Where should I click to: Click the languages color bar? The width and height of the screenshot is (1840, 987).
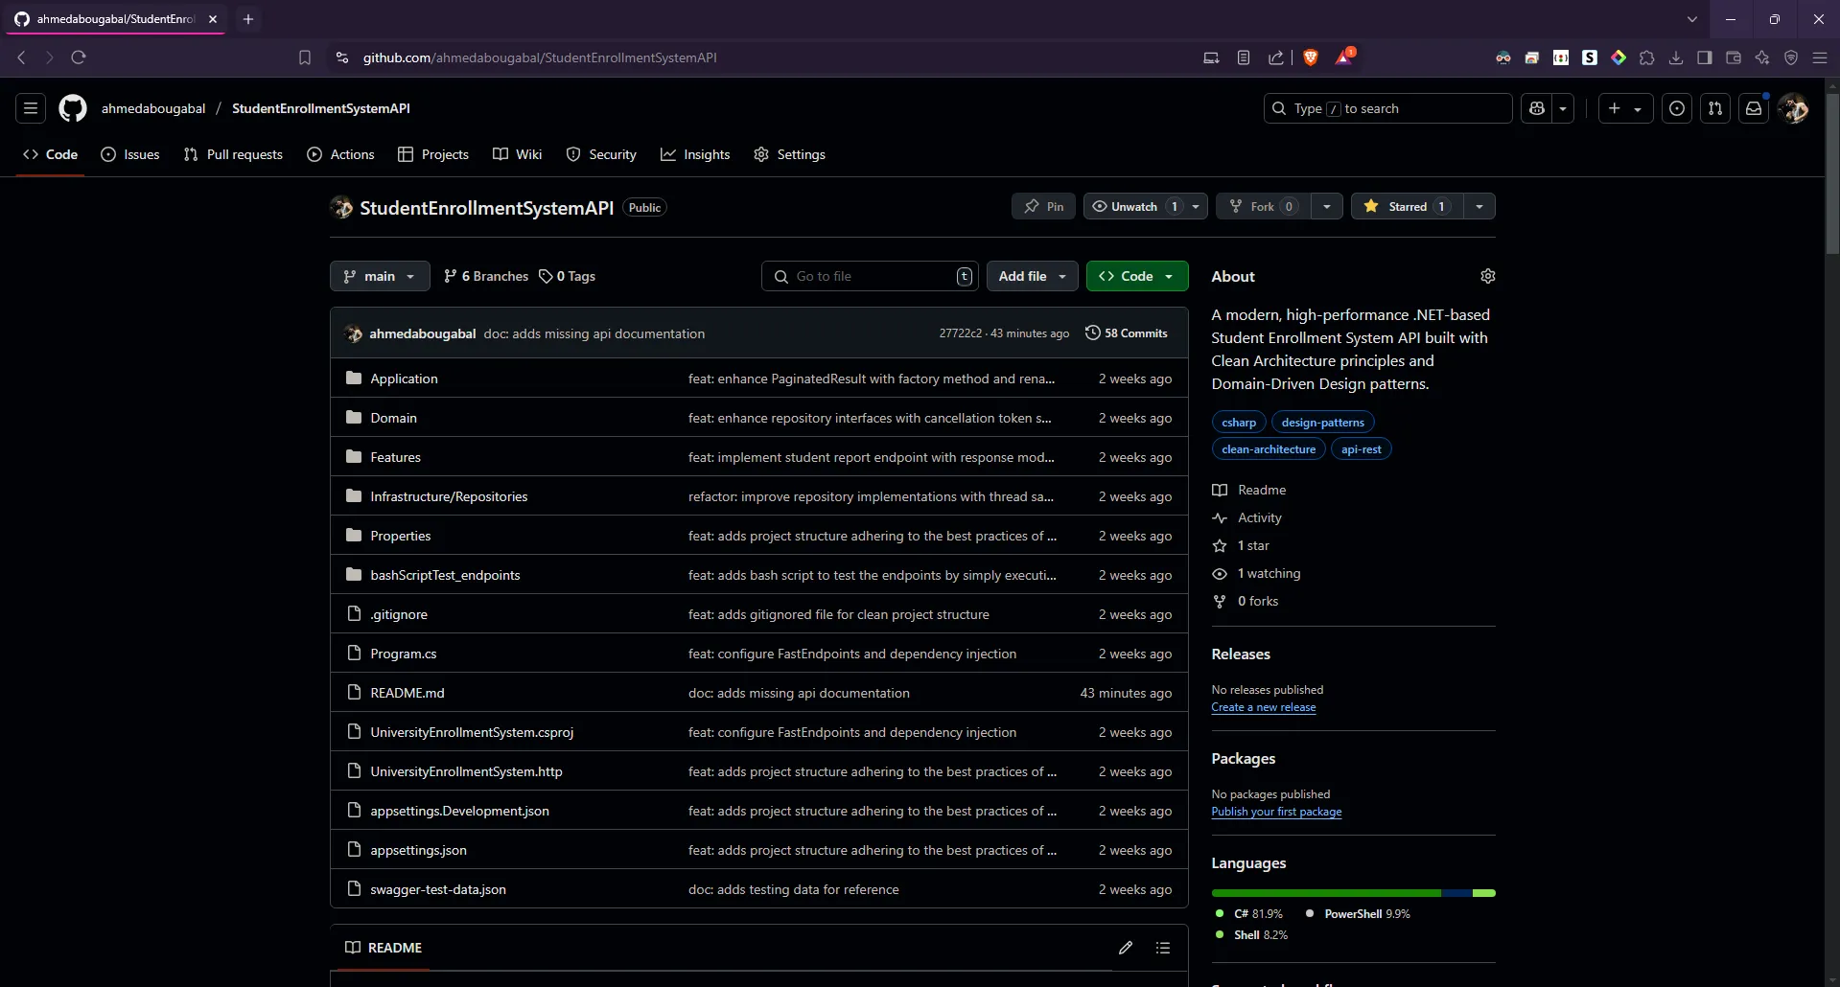tap(1352, 893)
